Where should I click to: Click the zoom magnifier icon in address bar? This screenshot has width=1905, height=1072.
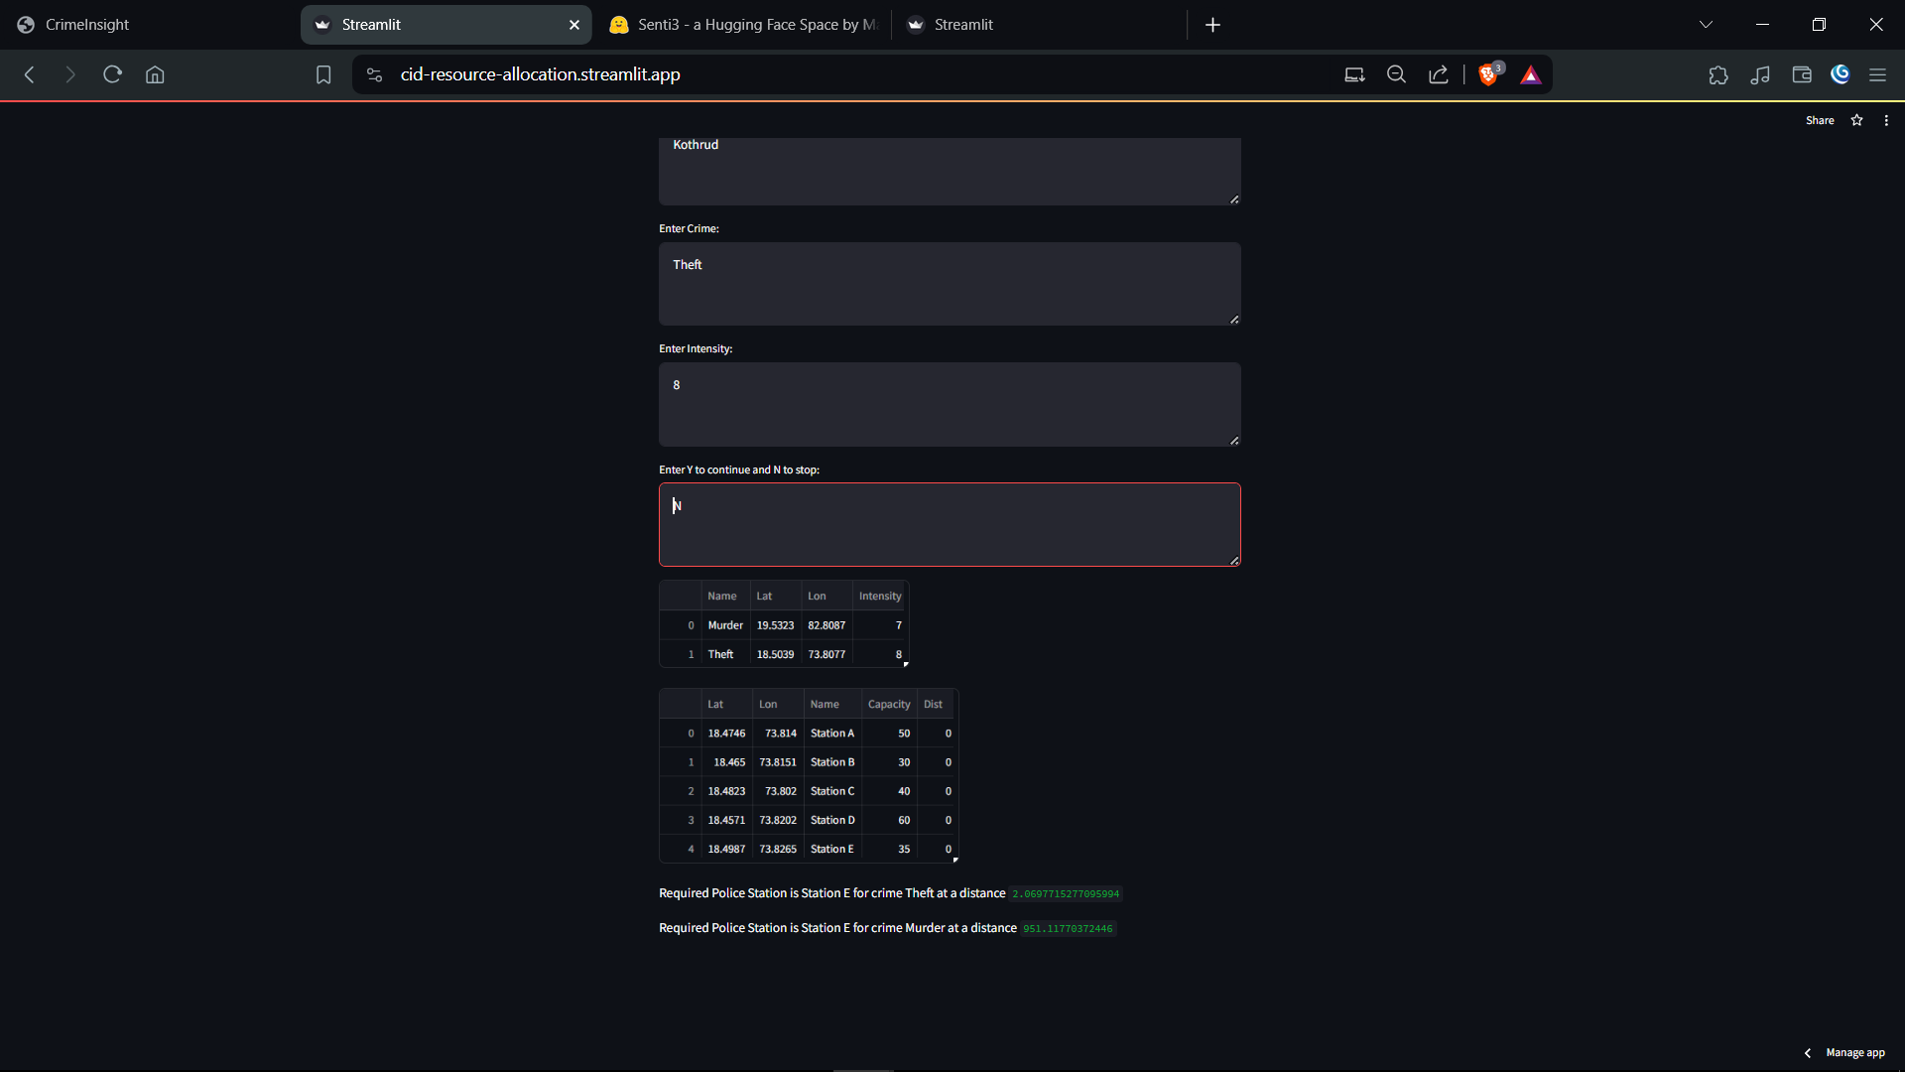point(1396,74)
